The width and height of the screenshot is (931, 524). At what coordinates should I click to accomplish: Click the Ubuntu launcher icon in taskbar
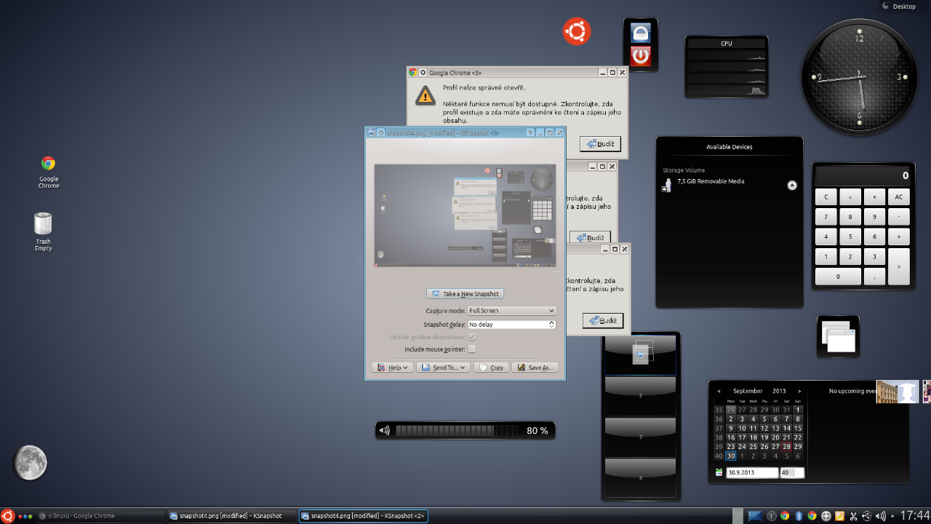8,516
